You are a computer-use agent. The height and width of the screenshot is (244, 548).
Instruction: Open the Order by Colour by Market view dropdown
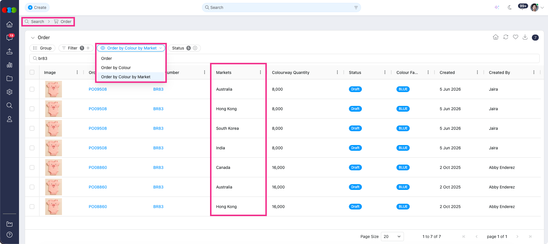[x=131, y=48]
